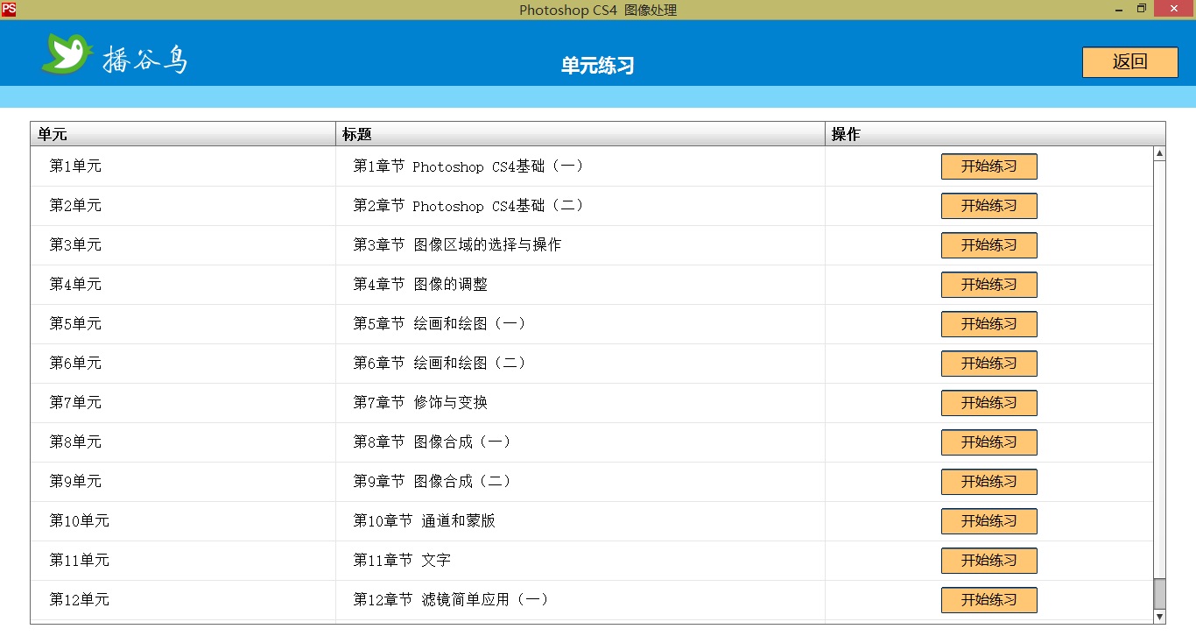Click the 返回 button

point(1129,62)
